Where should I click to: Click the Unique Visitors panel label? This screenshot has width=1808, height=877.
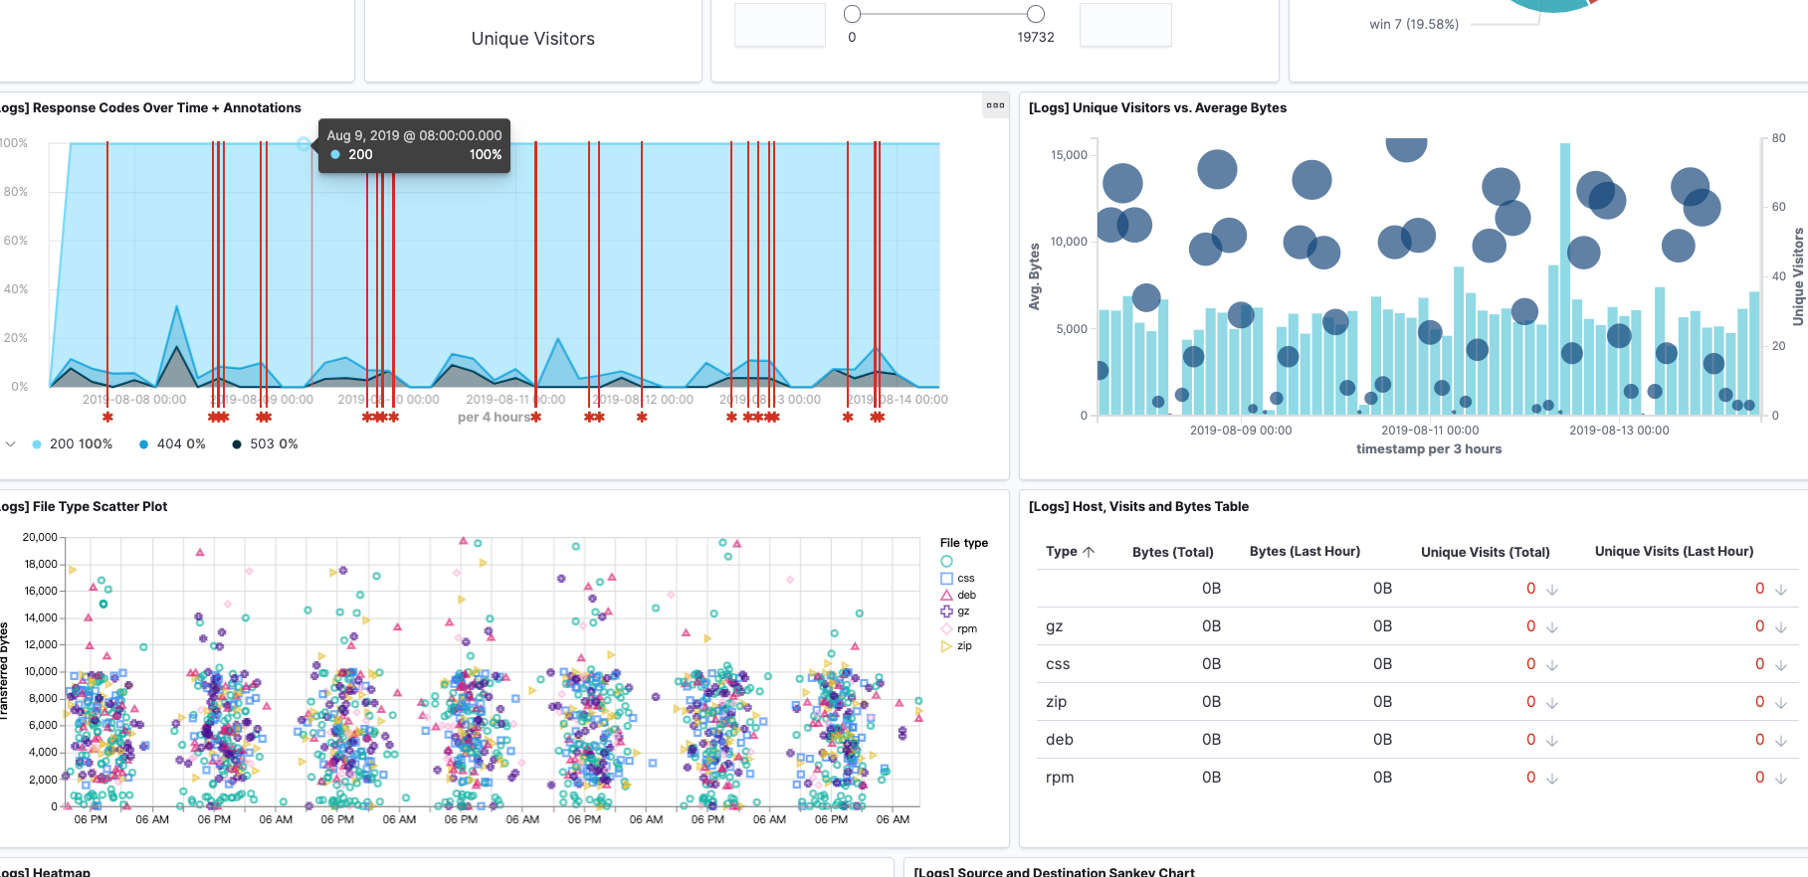point(533,39)
